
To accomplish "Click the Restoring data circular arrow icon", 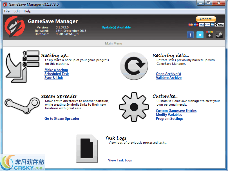I will (x=134, y=66).
